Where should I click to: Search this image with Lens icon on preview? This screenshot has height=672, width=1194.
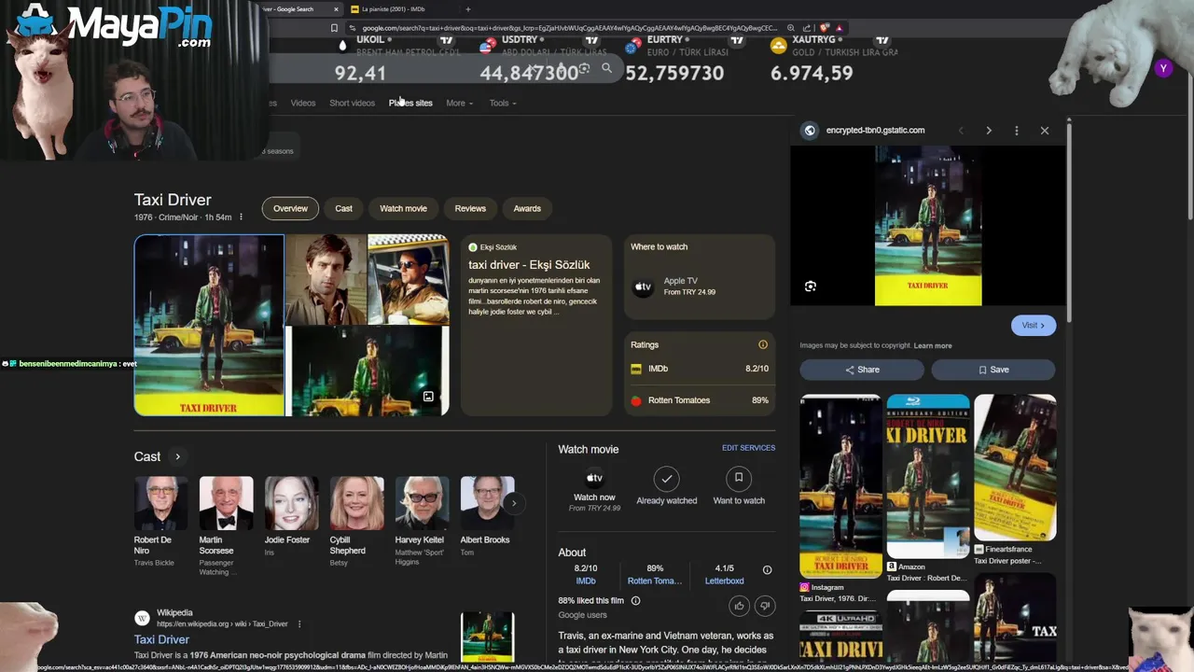click(x=811, y=287)
